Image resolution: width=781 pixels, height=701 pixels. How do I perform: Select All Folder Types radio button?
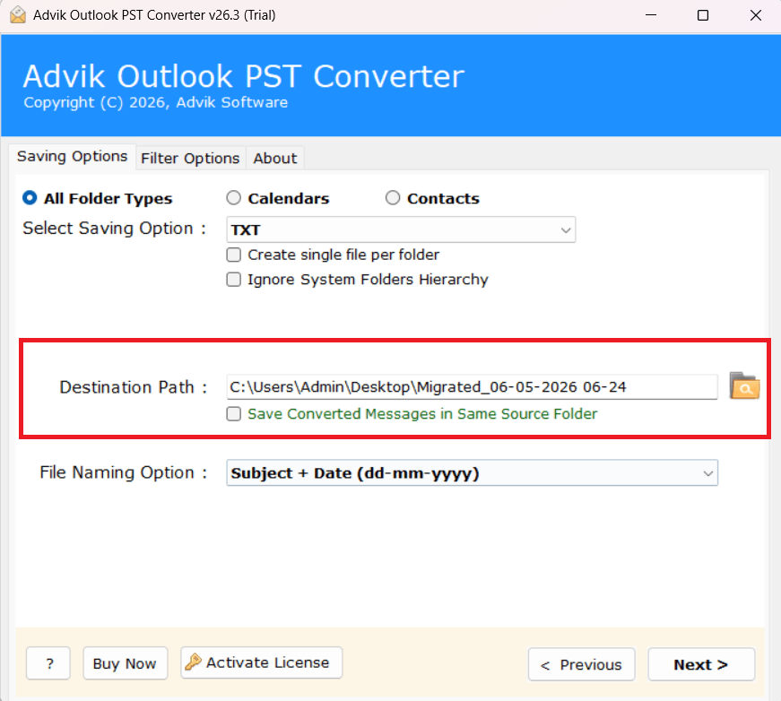click(30, 197)
